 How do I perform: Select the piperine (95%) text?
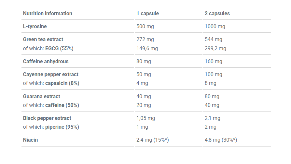pyautogui.click(x=62, y=127)
